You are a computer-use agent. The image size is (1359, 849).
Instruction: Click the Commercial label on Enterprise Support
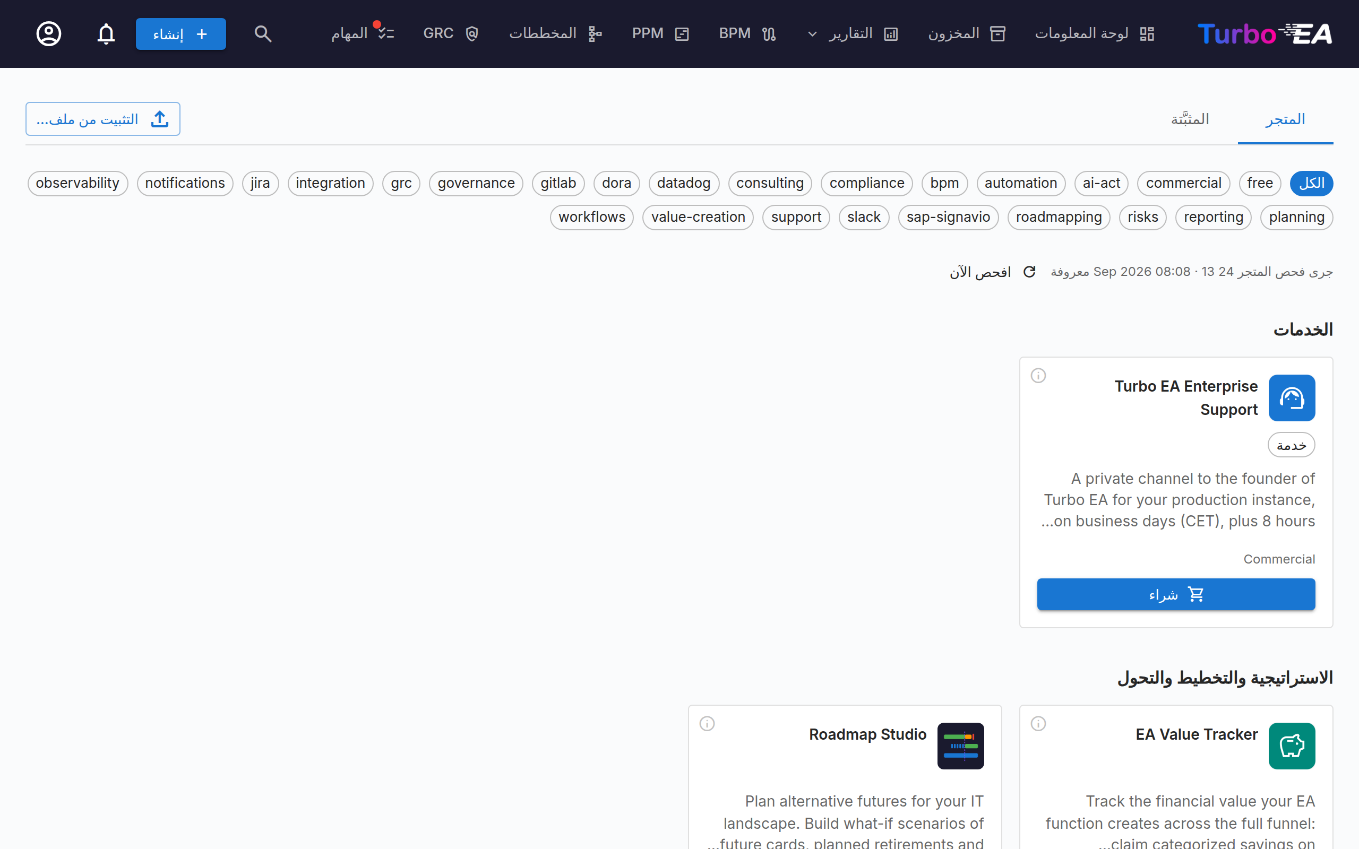coord(1279,559)
